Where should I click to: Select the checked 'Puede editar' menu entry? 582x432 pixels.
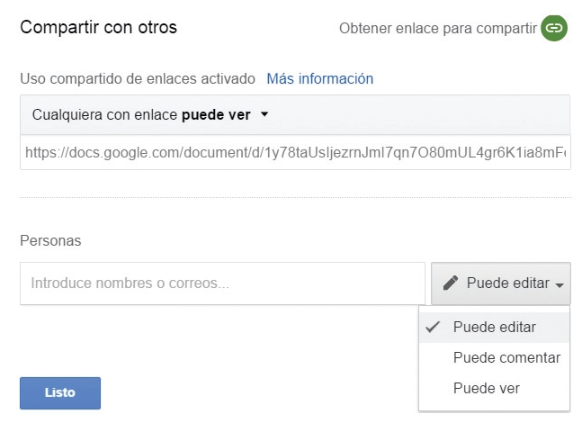click(494, 328)
